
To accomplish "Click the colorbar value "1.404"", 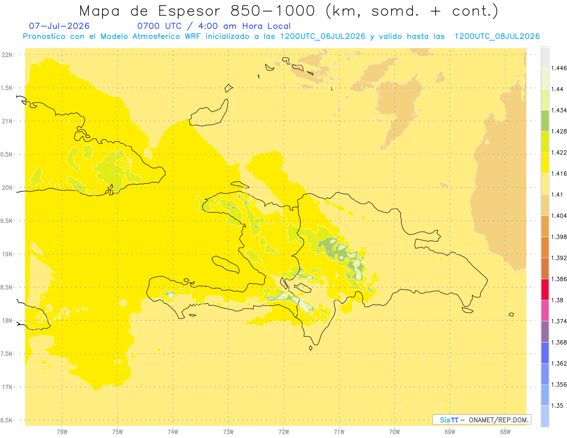I will coord(559,215).
